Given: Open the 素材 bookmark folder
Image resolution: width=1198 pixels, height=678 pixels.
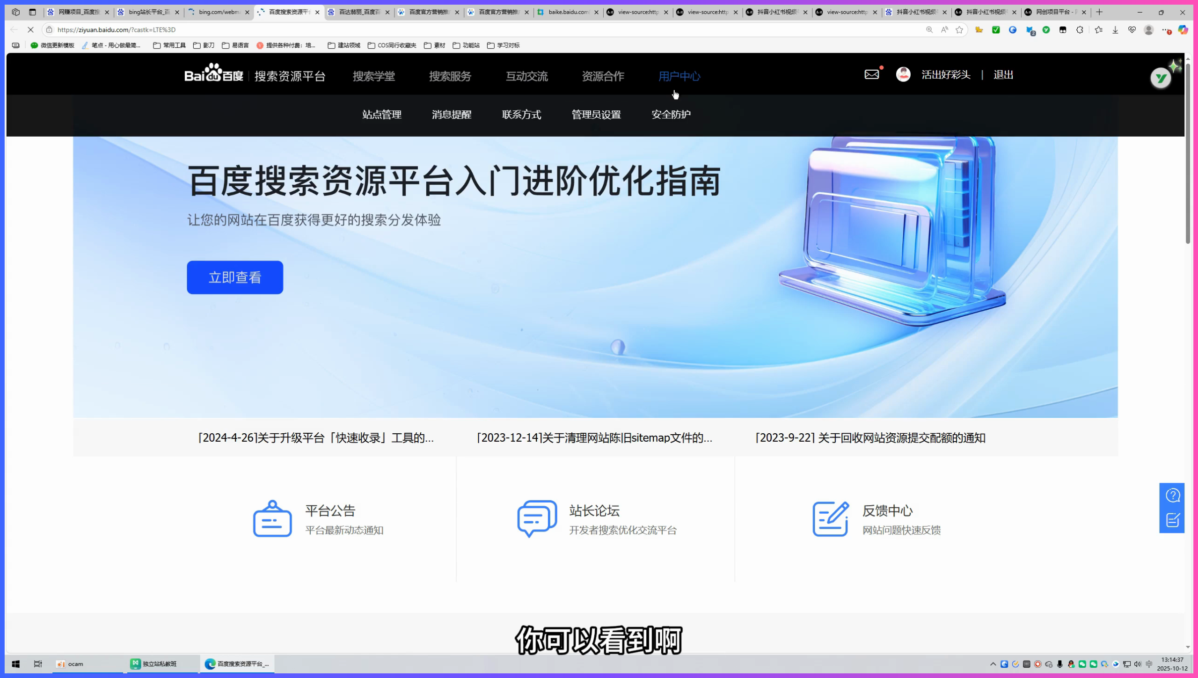Looking at the screenshot, I should pos(434,45).
